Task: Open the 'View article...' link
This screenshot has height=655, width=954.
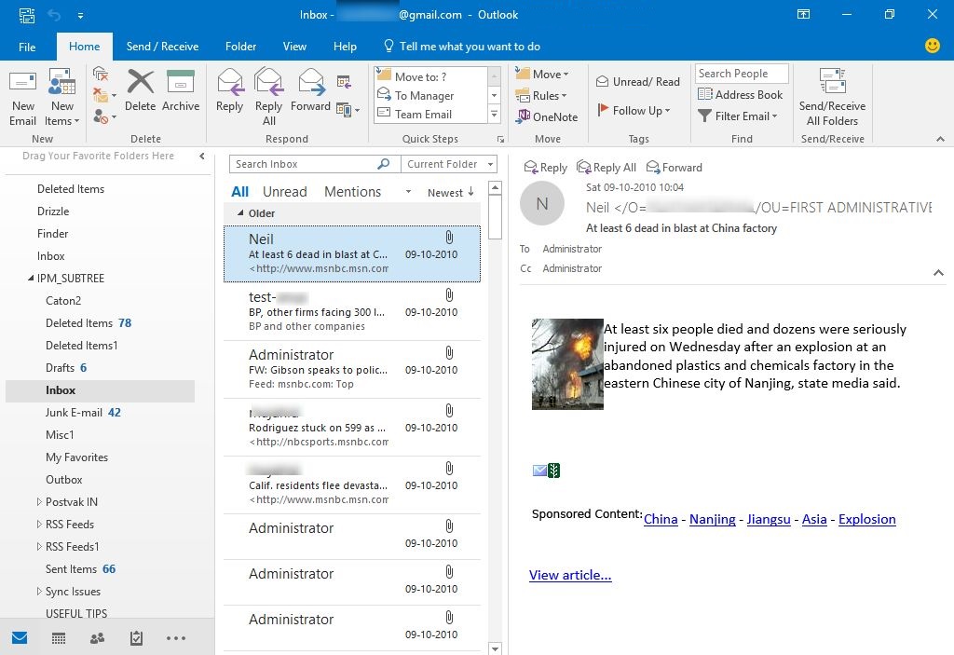Action: tap(570, 575)
